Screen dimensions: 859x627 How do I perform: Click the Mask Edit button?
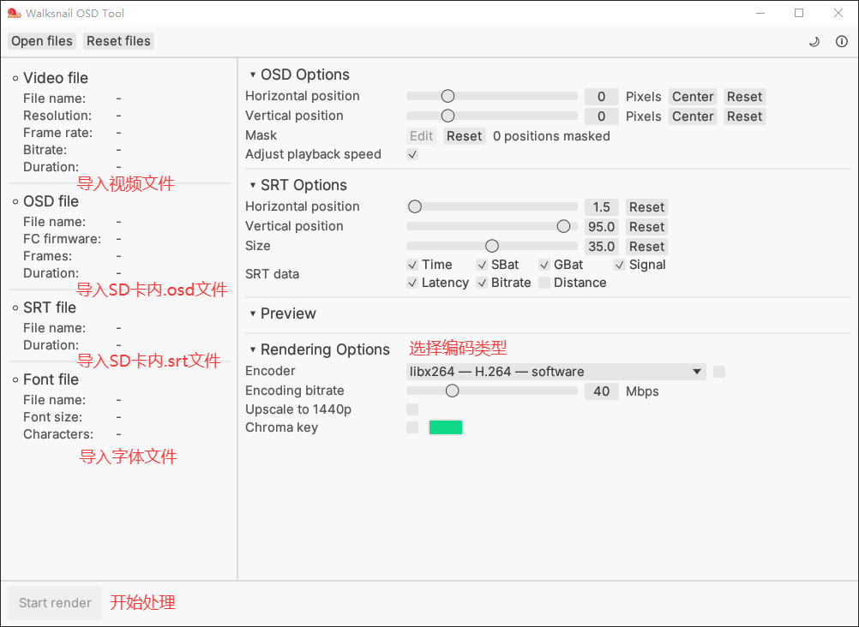click(421, 136)
